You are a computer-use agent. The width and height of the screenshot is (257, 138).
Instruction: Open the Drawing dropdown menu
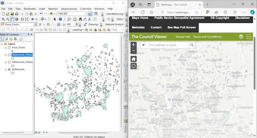tap(94, 24)
